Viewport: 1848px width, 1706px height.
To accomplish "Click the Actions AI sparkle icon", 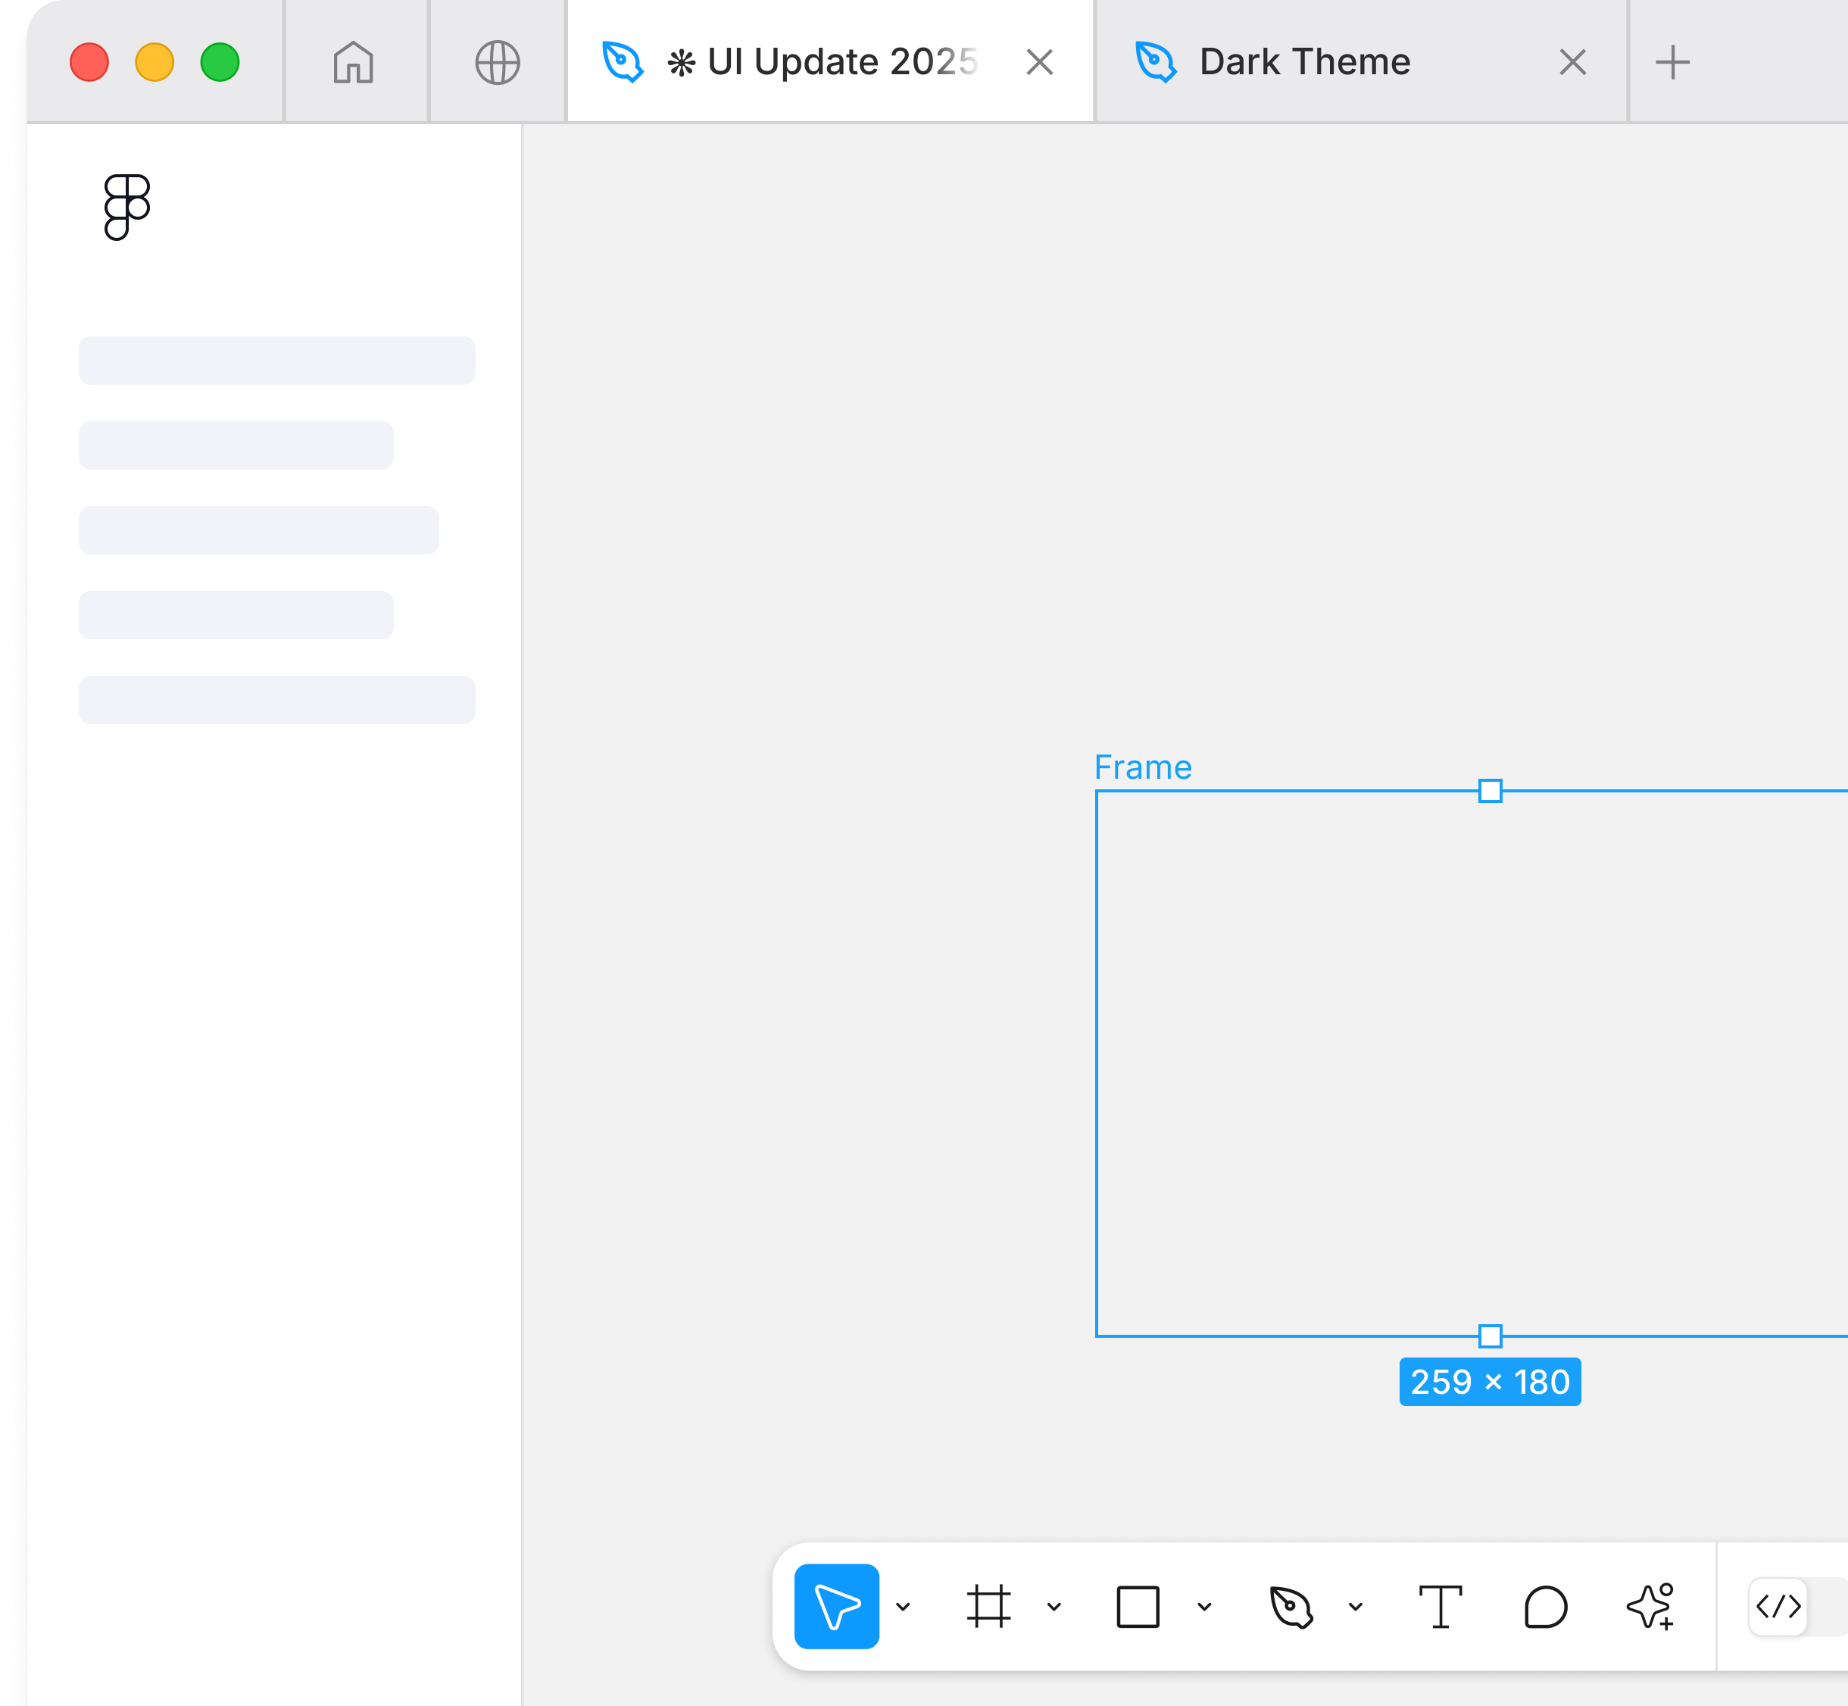I will click(1653, 1606).
